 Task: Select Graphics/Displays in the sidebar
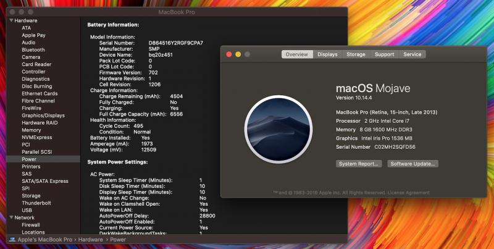43,116
